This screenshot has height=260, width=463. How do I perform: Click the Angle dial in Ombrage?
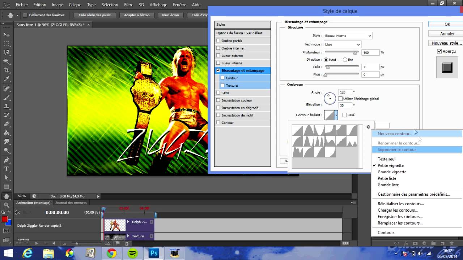pyautogui.click(x=330, y=98)
